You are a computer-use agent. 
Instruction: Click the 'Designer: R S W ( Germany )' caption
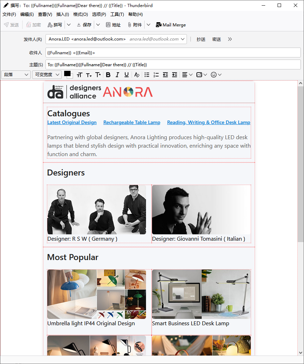coord(82,239)
